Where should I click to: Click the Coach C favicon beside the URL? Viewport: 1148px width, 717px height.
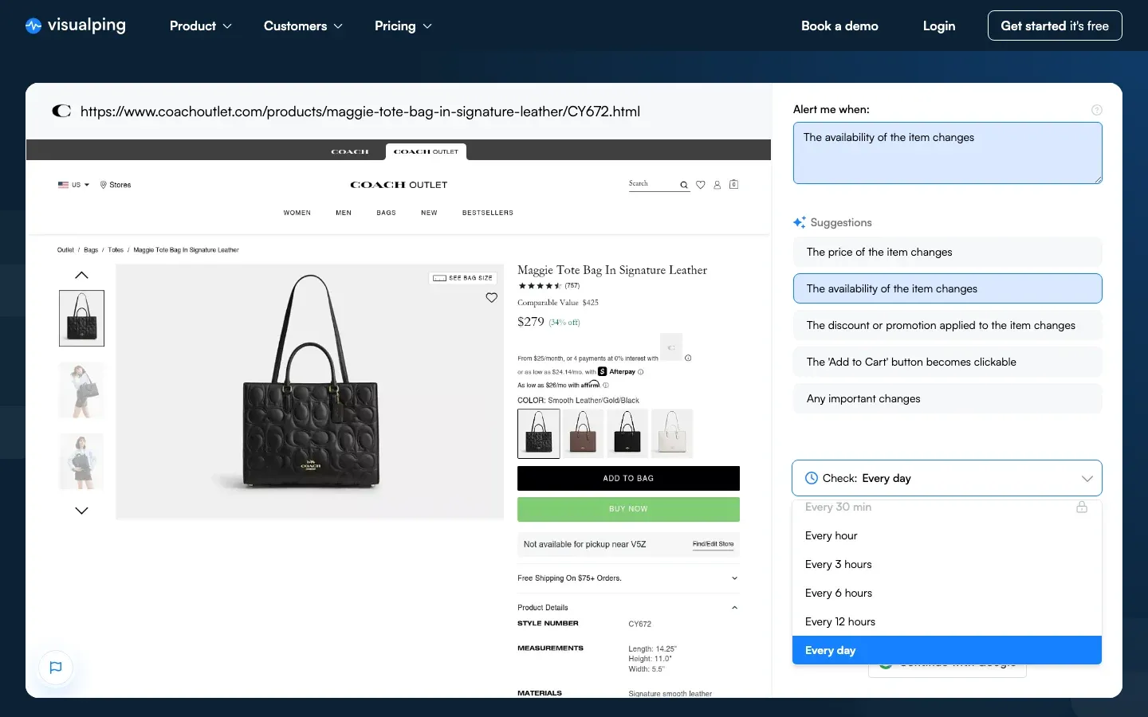(x=61, y=111)
